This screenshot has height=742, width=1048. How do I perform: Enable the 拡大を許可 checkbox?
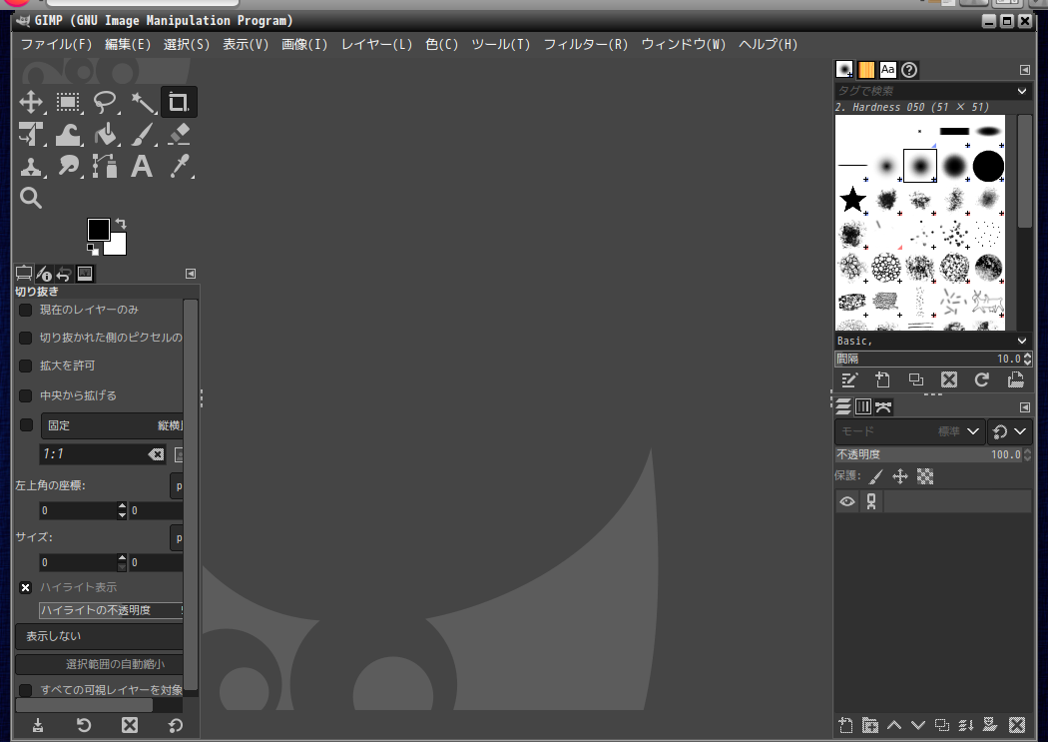tap(25, 367)
